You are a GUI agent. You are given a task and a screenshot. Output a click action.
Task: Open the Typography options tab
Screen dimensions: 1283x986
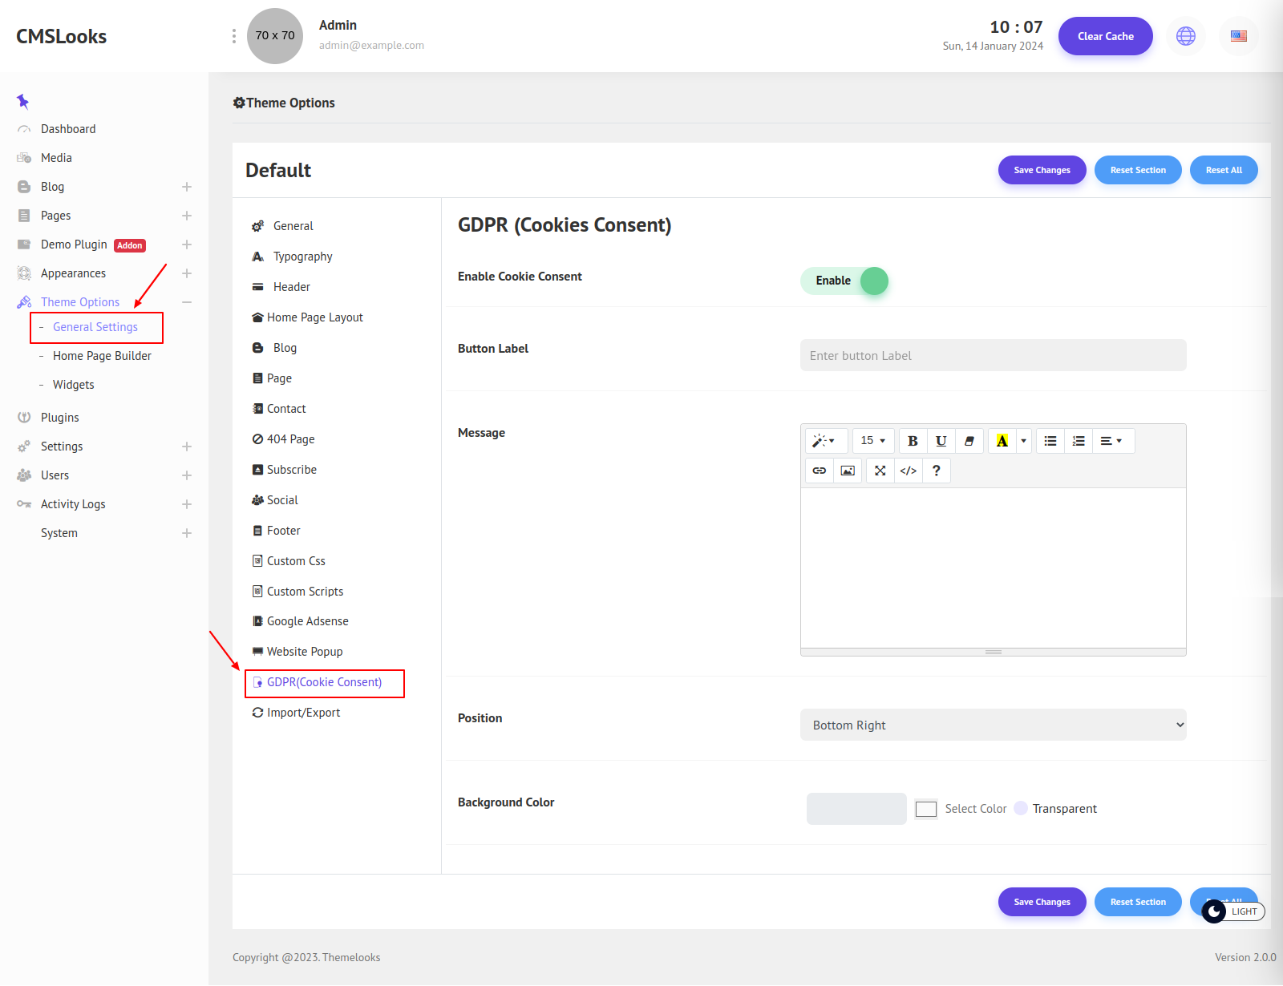302,257
